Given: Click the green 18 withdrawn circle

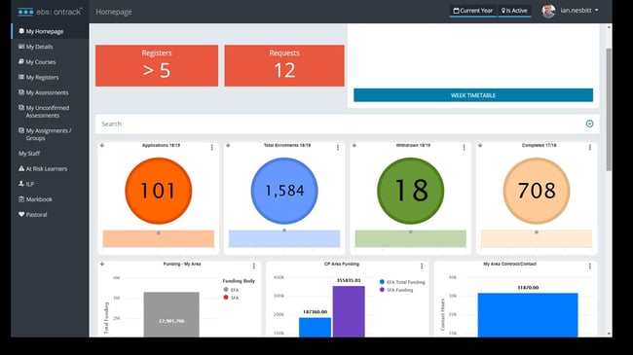Looking at the screenshot, I should 411,191.
